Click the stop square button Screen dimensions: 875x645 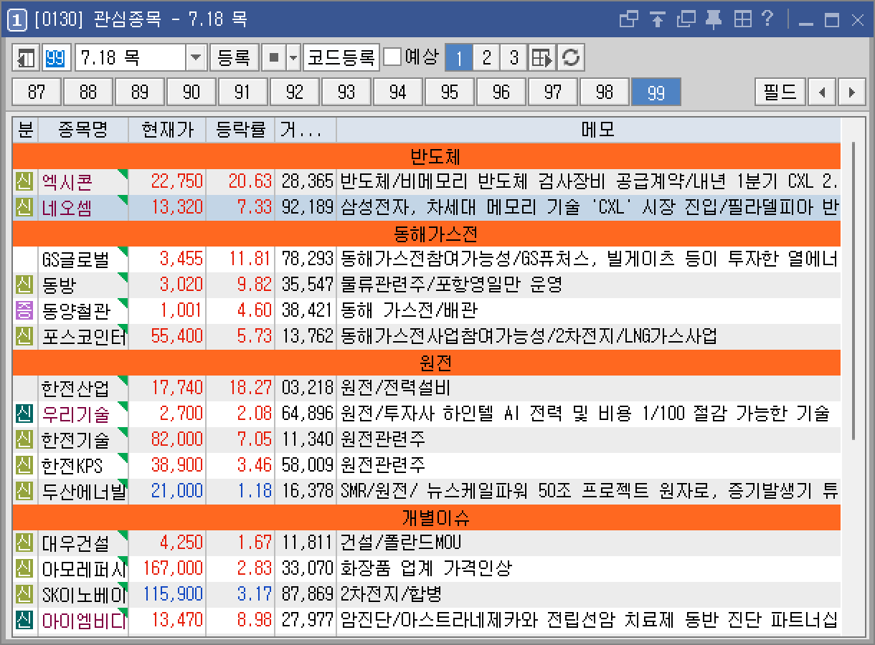click(274, 57)
